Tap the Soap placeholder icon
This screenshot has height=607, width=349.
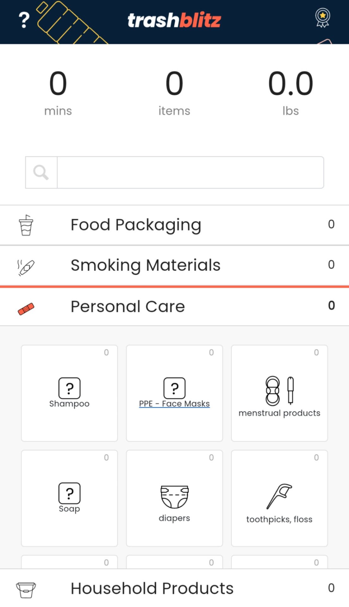(x=70, y=493)
